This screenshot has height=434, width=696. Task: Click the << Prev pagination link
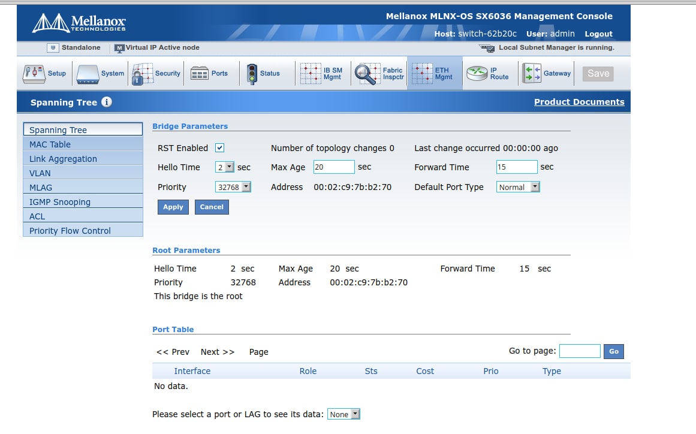tap(173, 352)
